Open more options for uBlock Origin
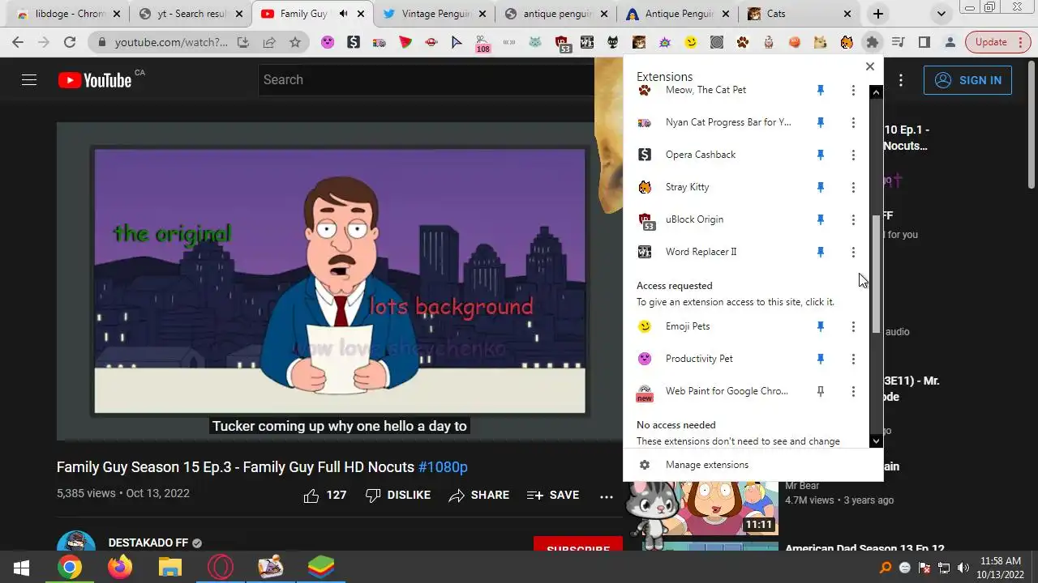The image size is (1038, 583). [x=853, y=219]
